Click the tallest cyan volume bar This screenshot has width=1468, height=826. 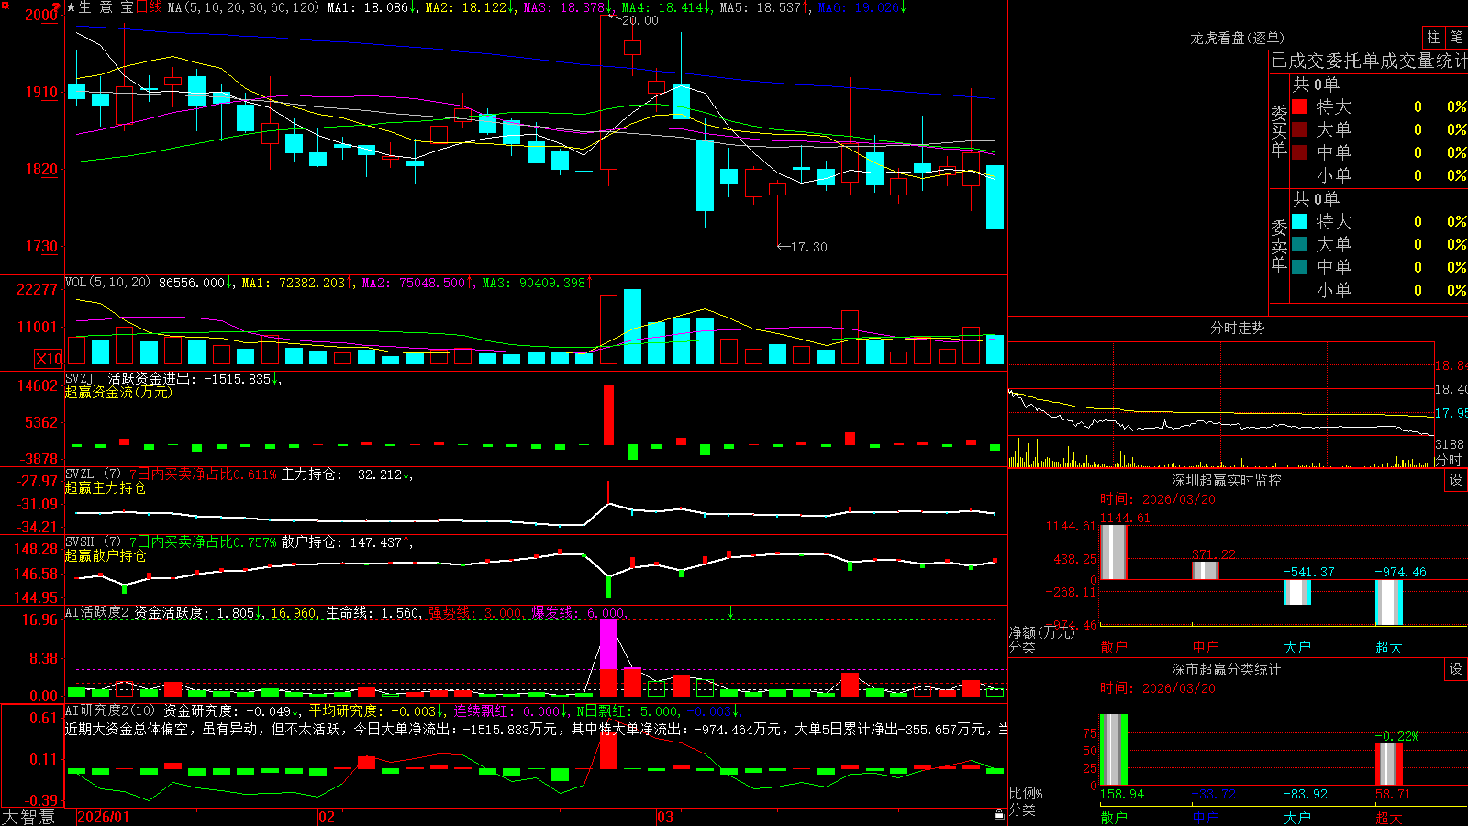(632, 327)
